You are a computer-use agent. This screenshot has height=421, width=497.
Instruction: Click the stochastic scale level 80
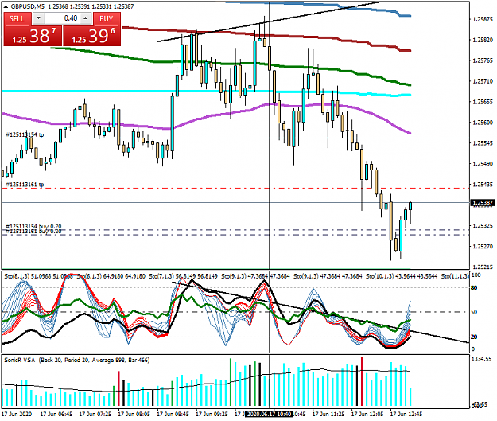(x=474, y=288)
